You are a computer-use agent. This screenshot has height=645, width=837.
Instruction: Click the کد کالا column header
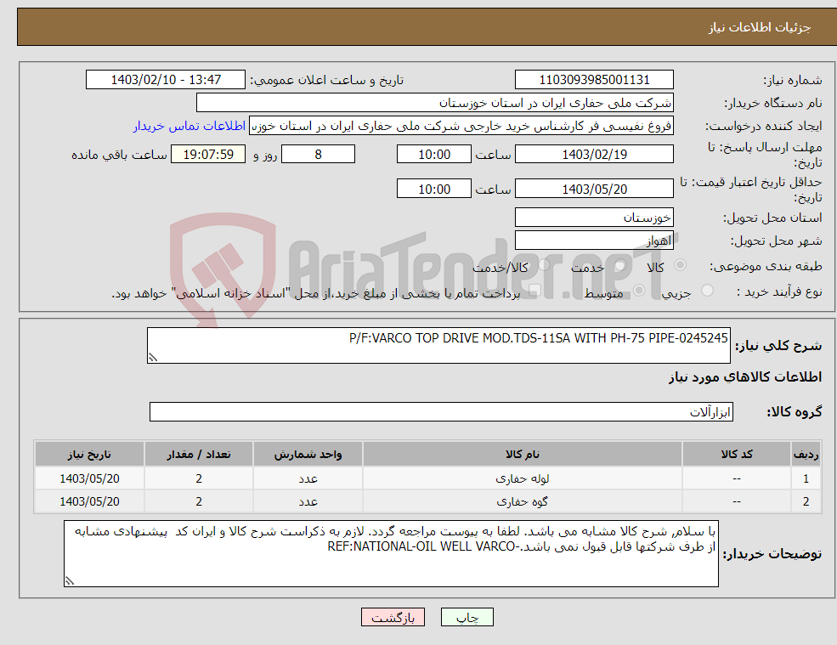[x=737, y=454]
